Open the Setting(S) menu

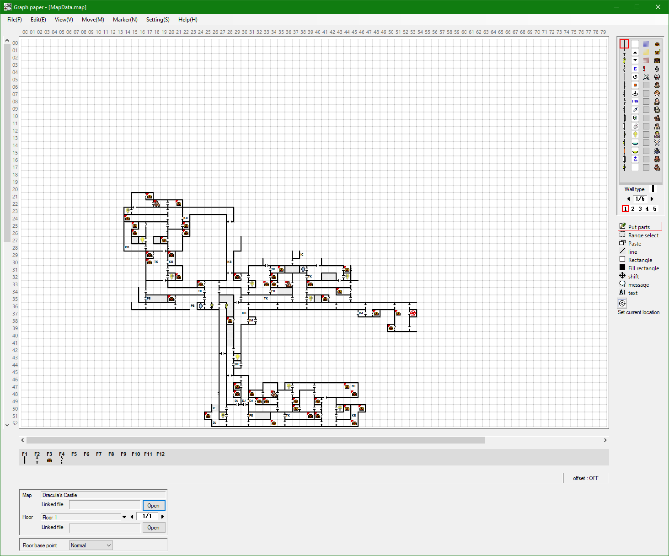[158, 20]
